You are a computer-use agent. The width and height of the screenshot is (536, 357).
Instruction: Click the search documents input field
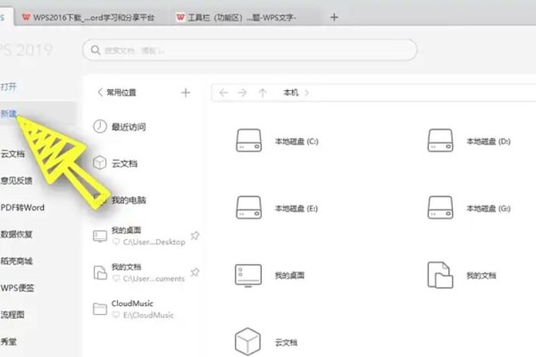pos(250,50)
